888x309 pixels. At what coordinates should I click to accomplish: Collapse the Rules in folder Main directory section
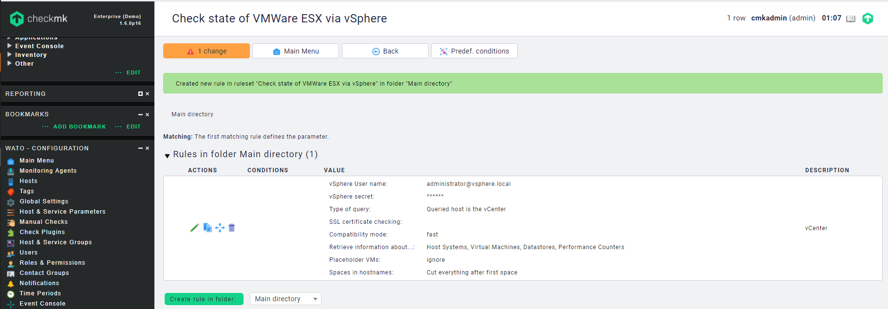click(x=167, y=156)
